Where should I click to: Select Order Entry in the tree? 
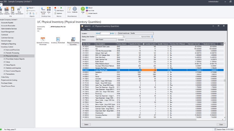pos(5,77)
